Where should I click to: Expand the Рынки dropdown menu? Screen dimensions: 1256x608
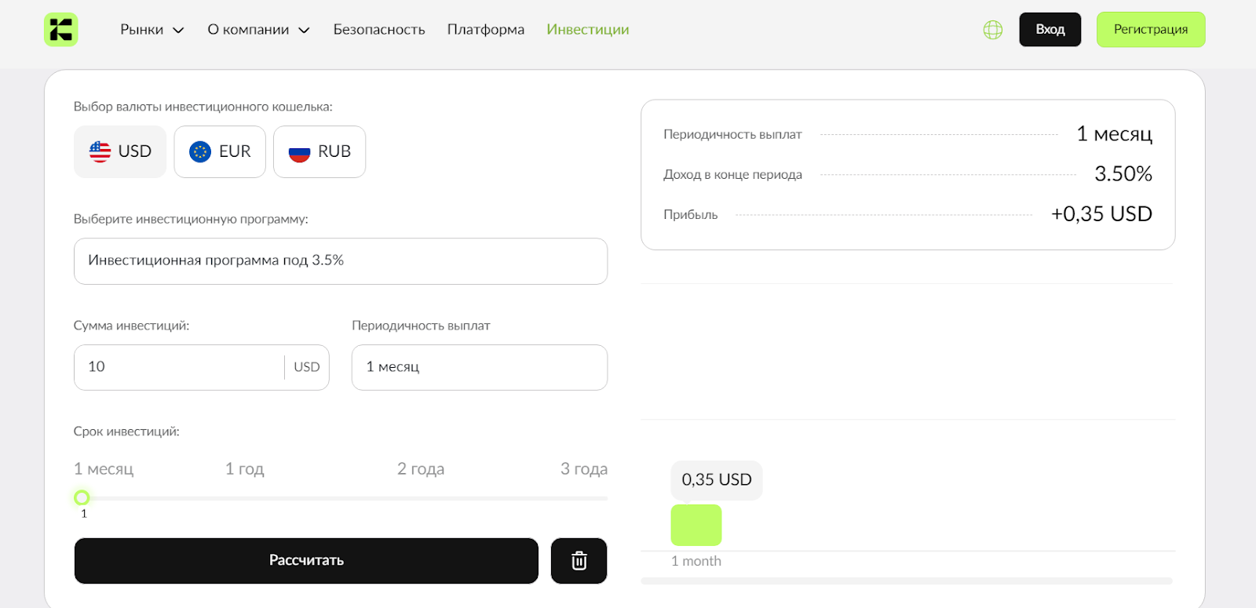tap(152, 30)
